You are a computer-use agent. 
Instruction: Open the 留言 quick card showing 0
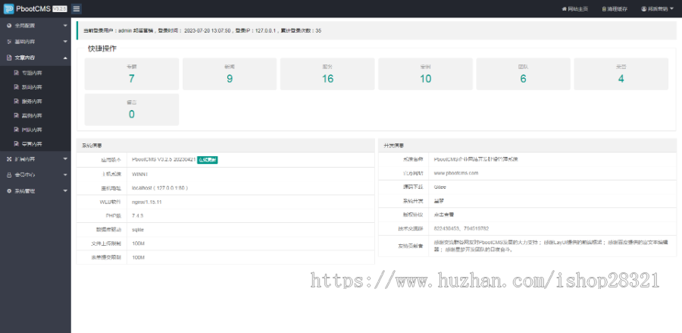pos(131,110)
